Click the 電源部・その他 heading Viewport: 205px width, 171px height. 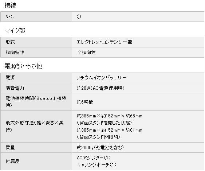tap(23, 66)
